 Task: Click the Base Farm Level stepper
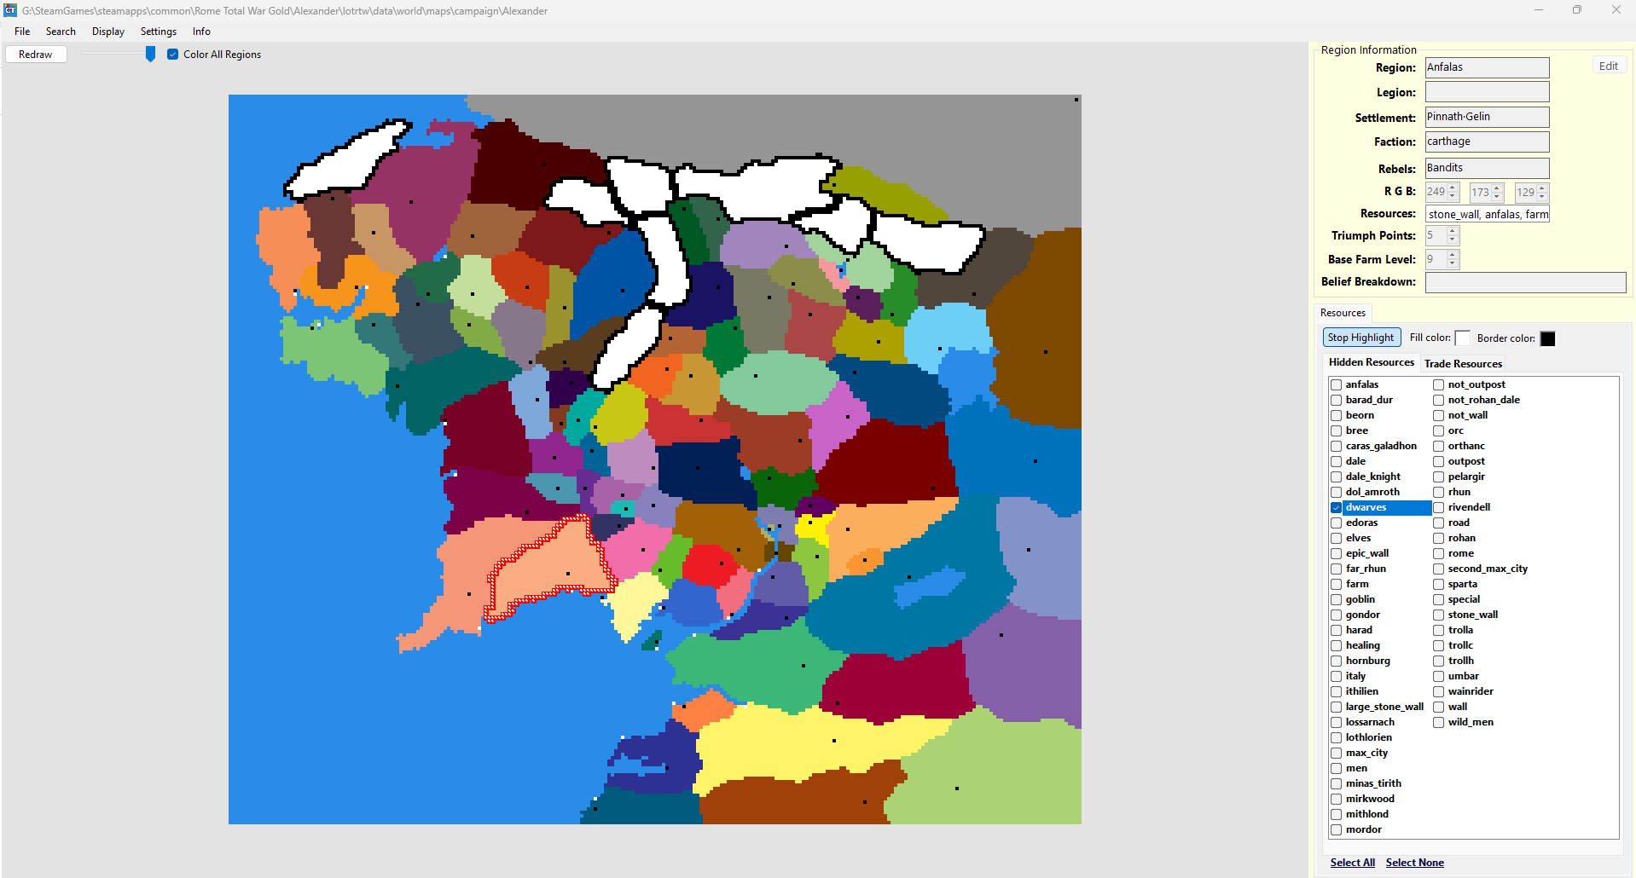[x=1442, y=259]
